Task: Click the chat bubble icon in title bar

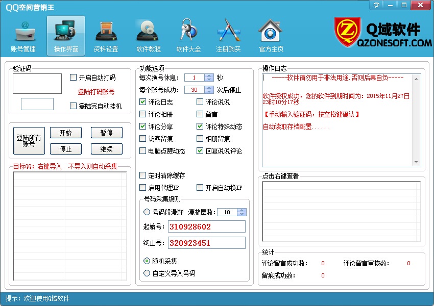Action: [x=376, y=5]
